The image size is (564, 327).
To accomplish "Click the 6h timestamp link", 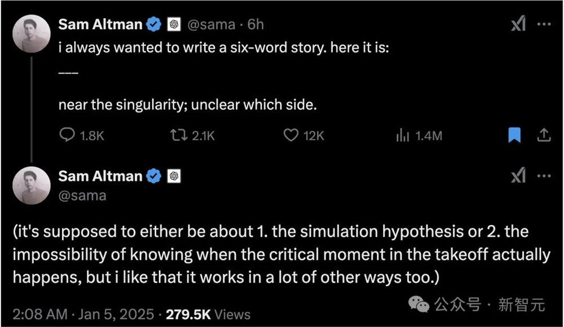I will [255, 25].
